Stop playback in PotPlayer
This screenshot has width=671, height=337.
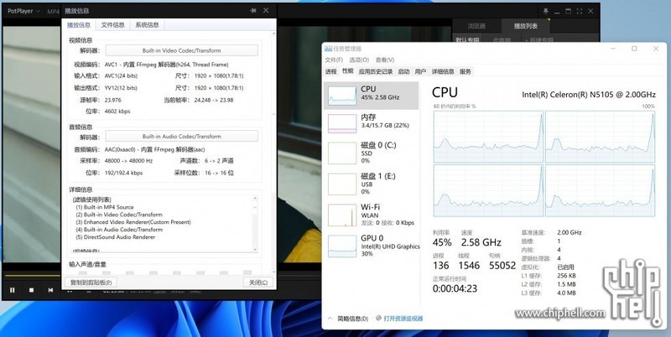31,290
